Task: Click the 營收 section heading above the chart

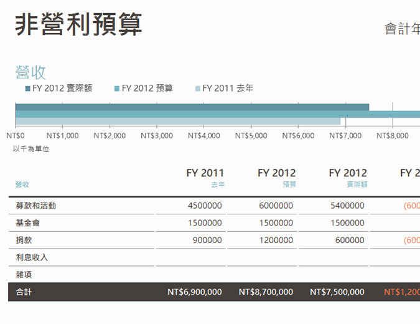Action: click(x=30, y=72)
